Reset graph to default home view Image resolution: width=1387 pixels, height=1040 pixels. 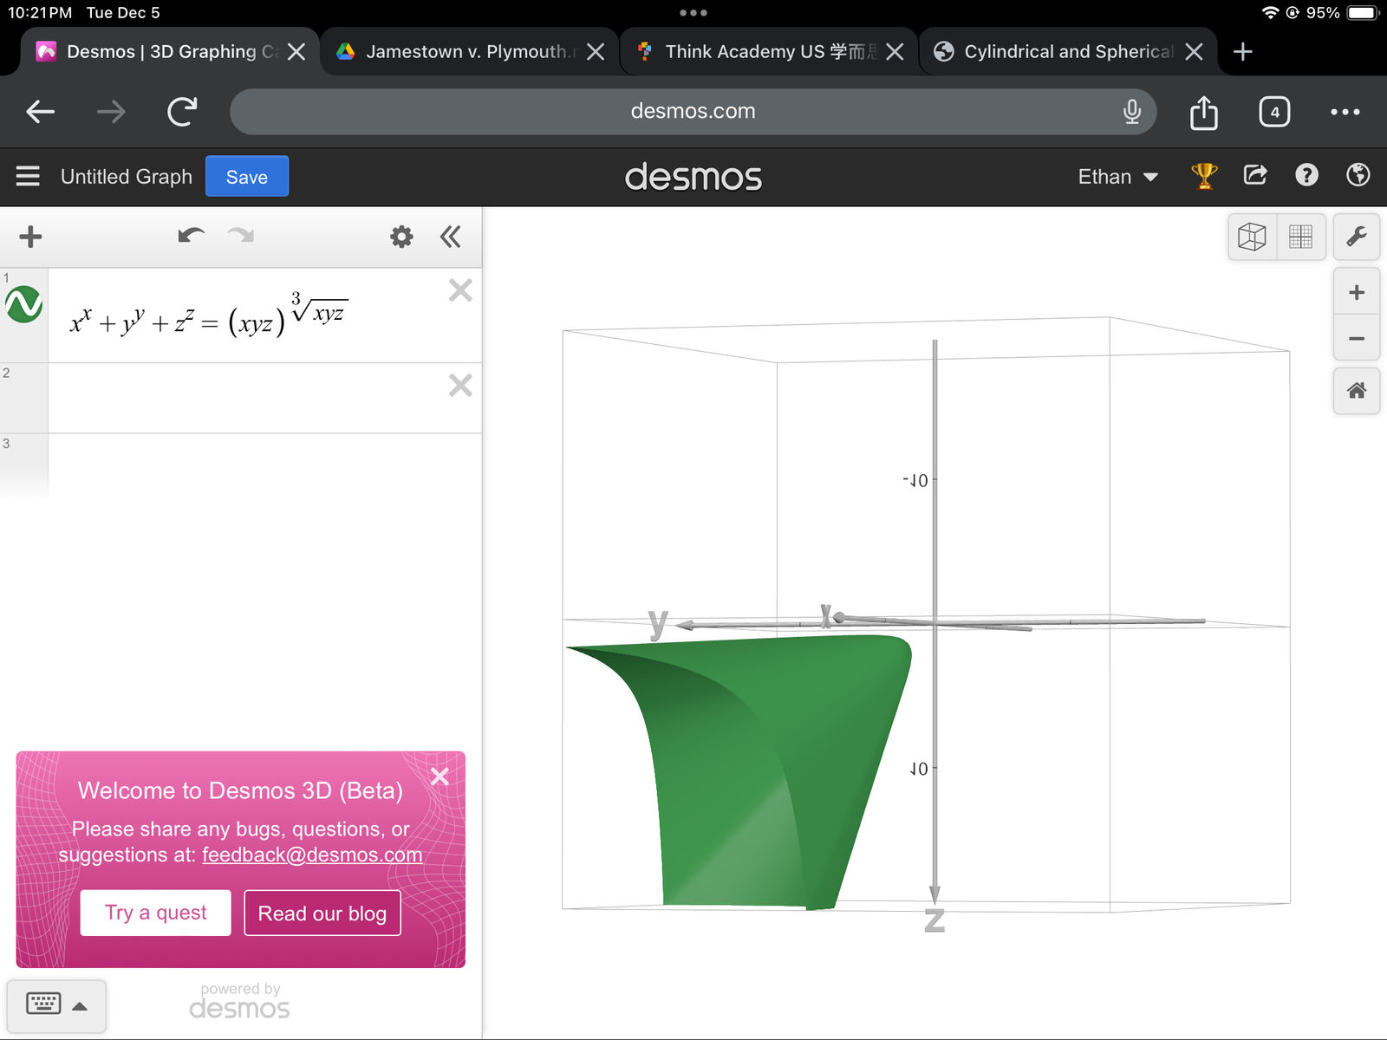tap(1356, 391)
